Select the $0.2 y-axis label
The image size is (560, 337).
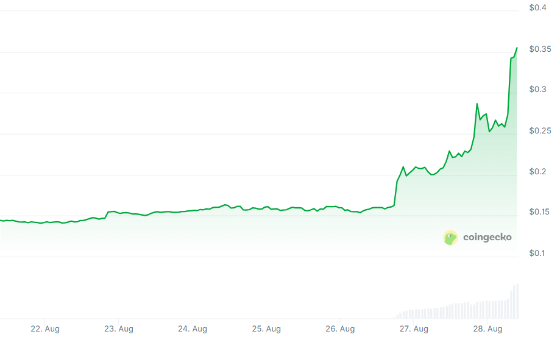click(x=537, y=172)
